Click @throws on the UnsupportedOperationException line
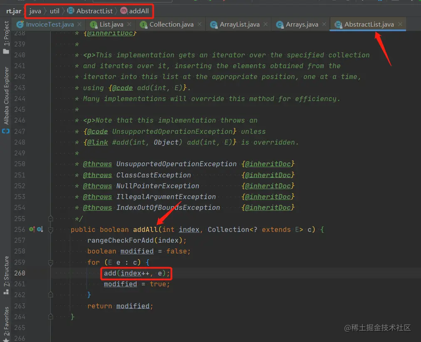Screen dimensions: 421x342 point(98,164)
